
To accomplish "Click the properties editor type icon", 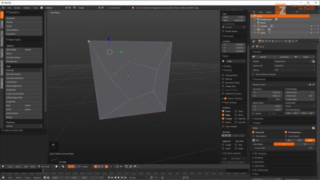I will point(254,41).
